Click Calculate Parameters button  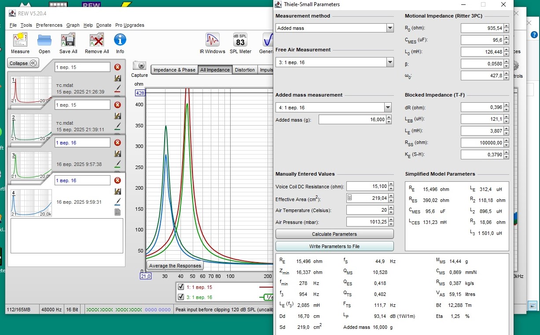[334, 234]
